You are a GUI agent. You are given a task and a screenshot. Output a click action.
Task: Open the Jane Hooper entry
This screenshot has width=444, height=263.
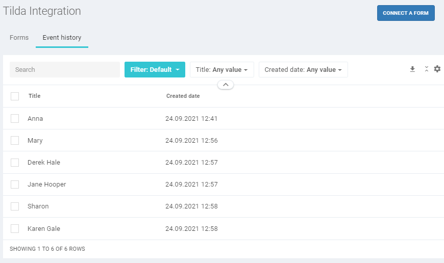coord(47,185)
